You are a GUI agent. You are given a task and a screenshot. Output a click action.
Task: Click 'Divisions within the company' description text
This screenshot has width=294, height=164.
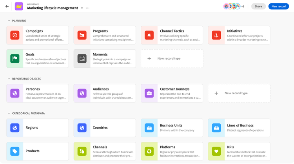point(177,130)
